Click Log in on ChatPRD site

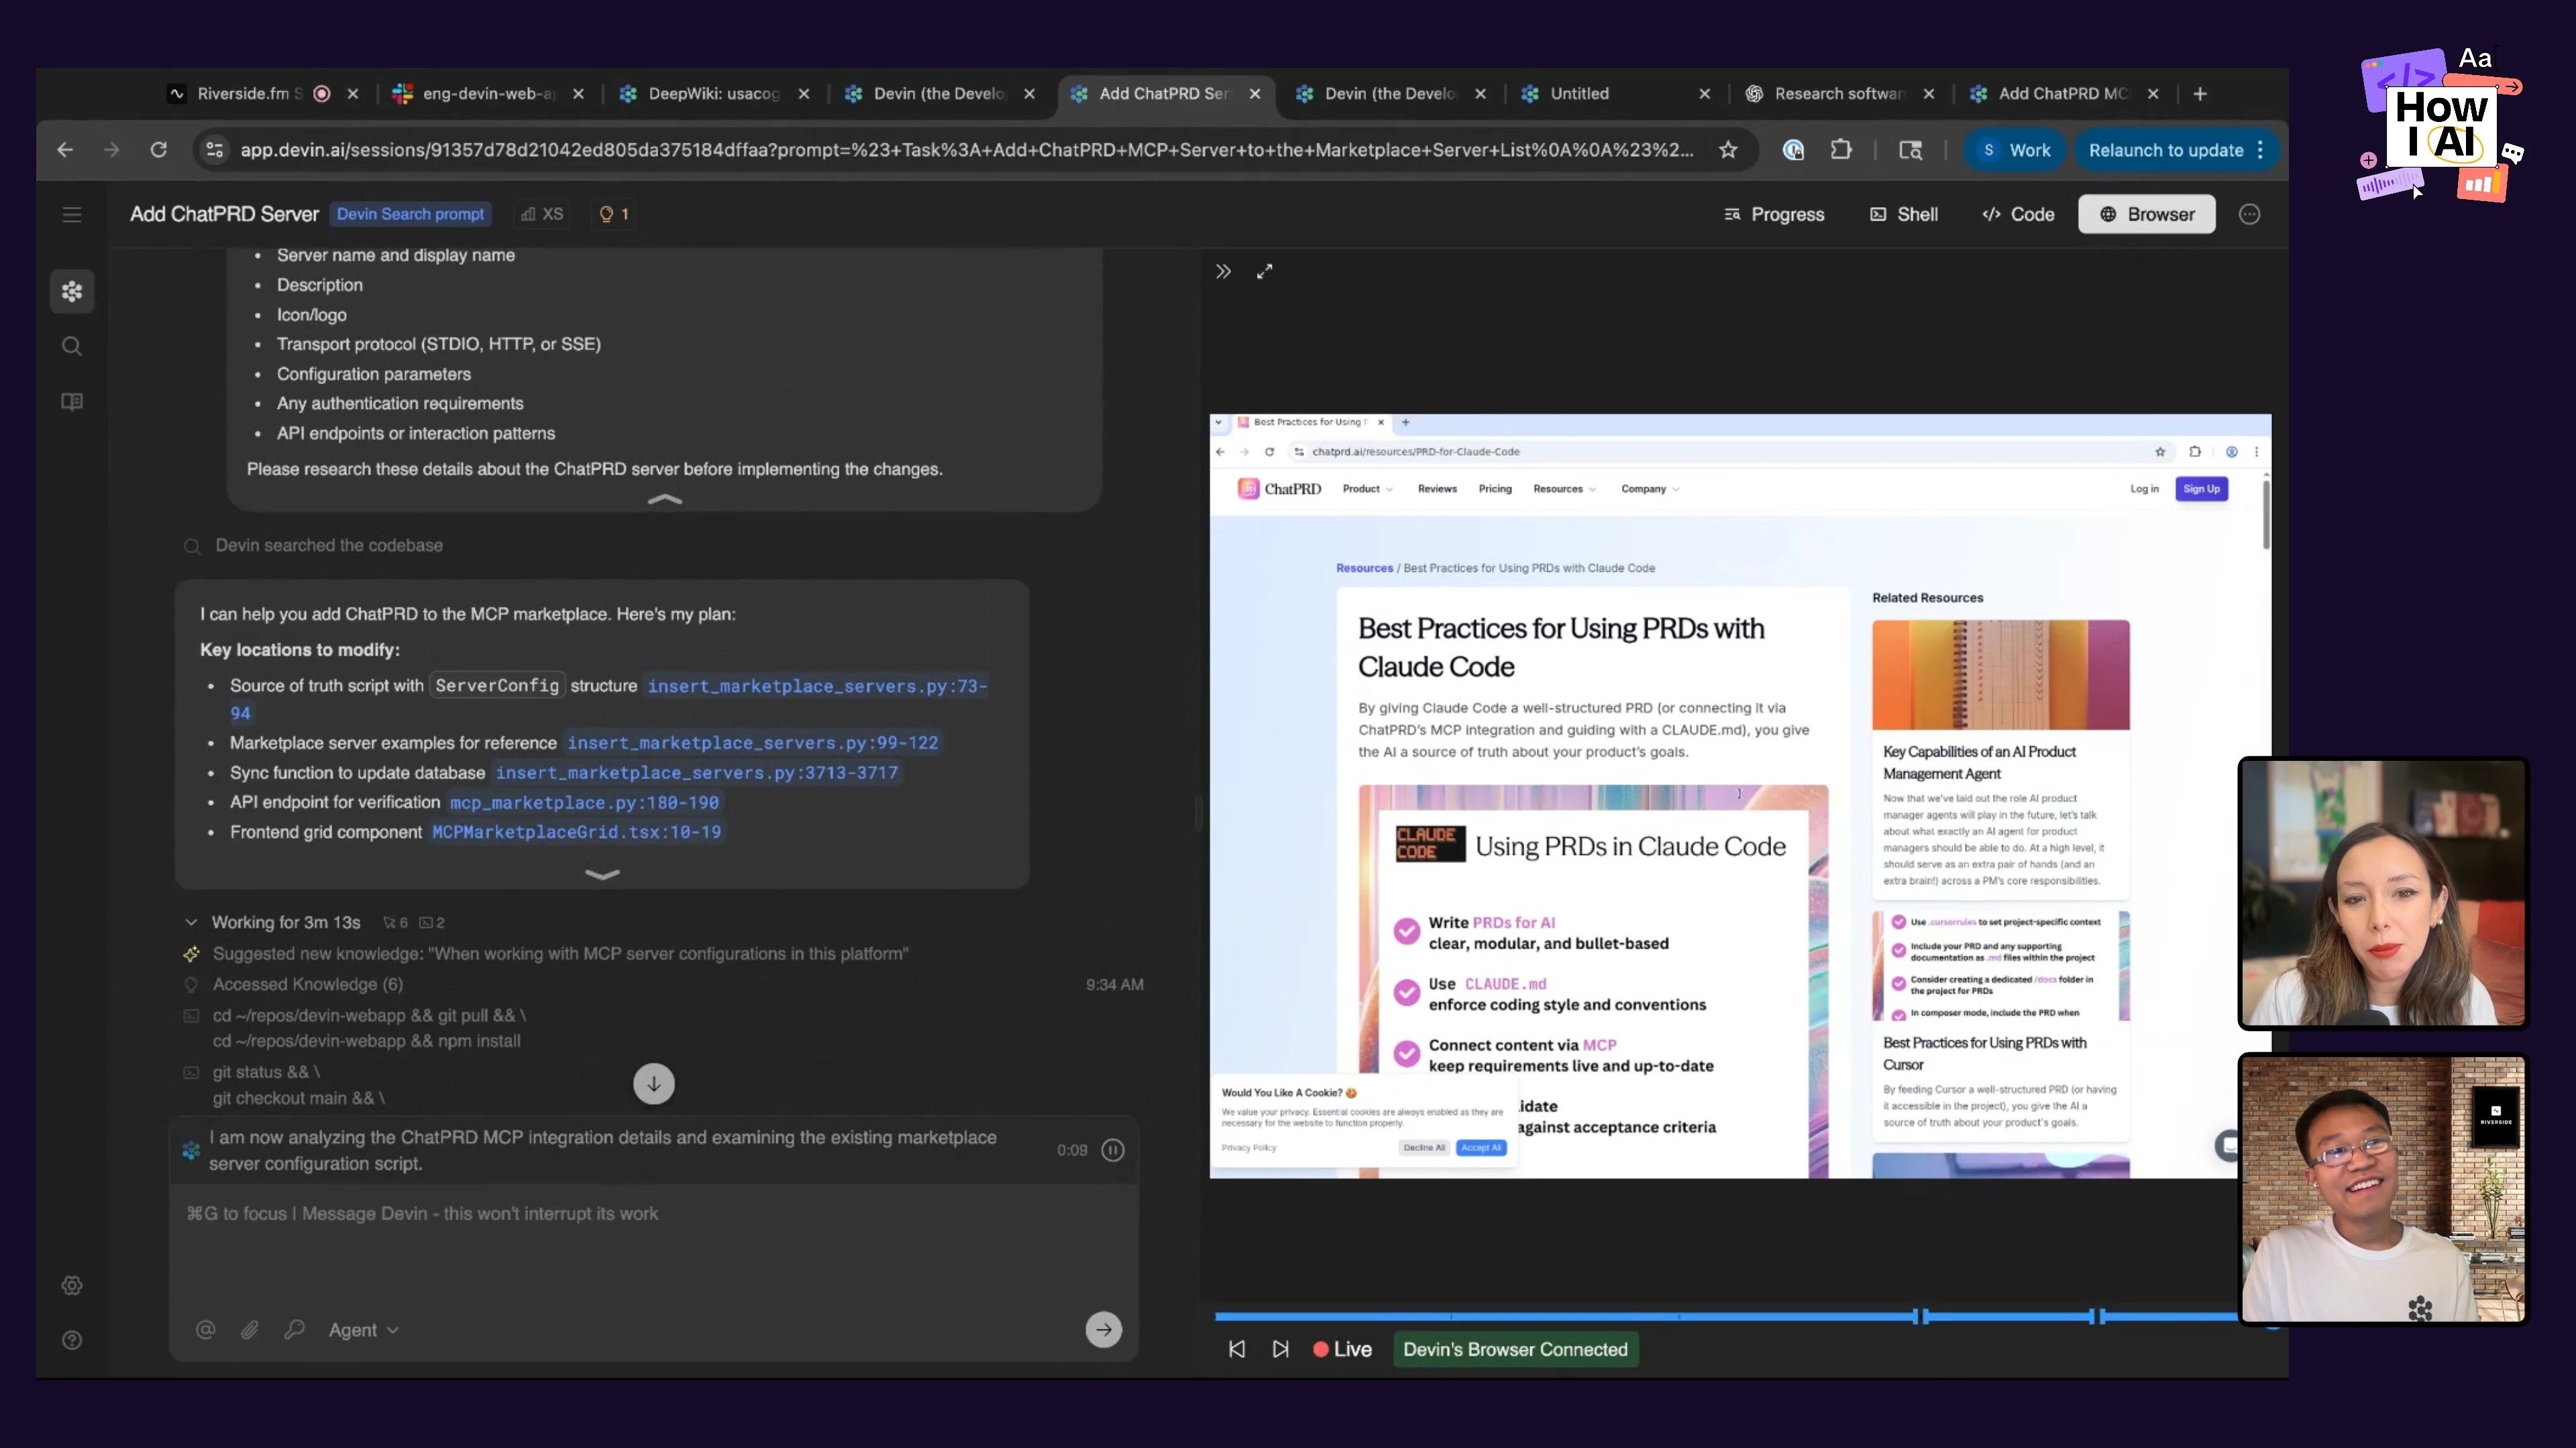point(2144,489)
